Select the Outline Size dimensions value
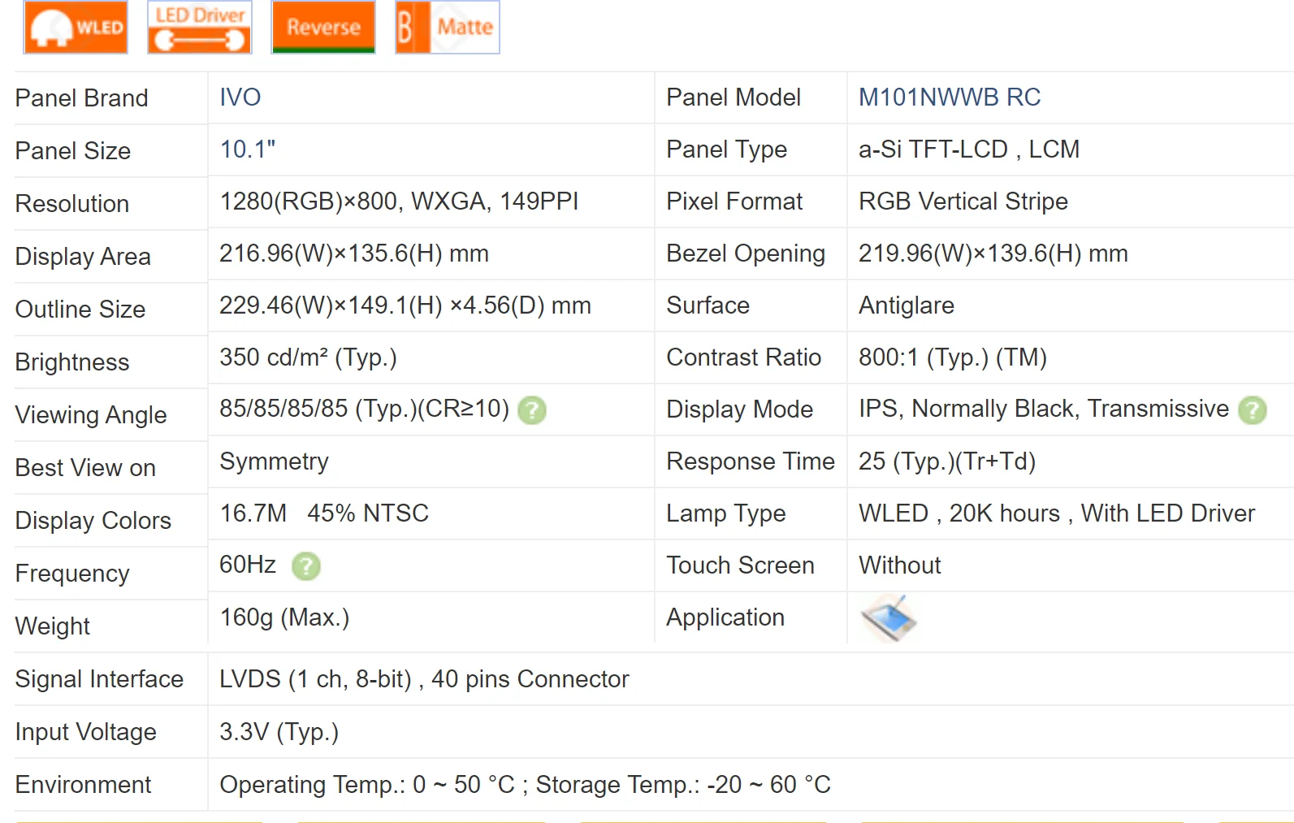The width and height of the screenshot is (1294, 823). 405,305
